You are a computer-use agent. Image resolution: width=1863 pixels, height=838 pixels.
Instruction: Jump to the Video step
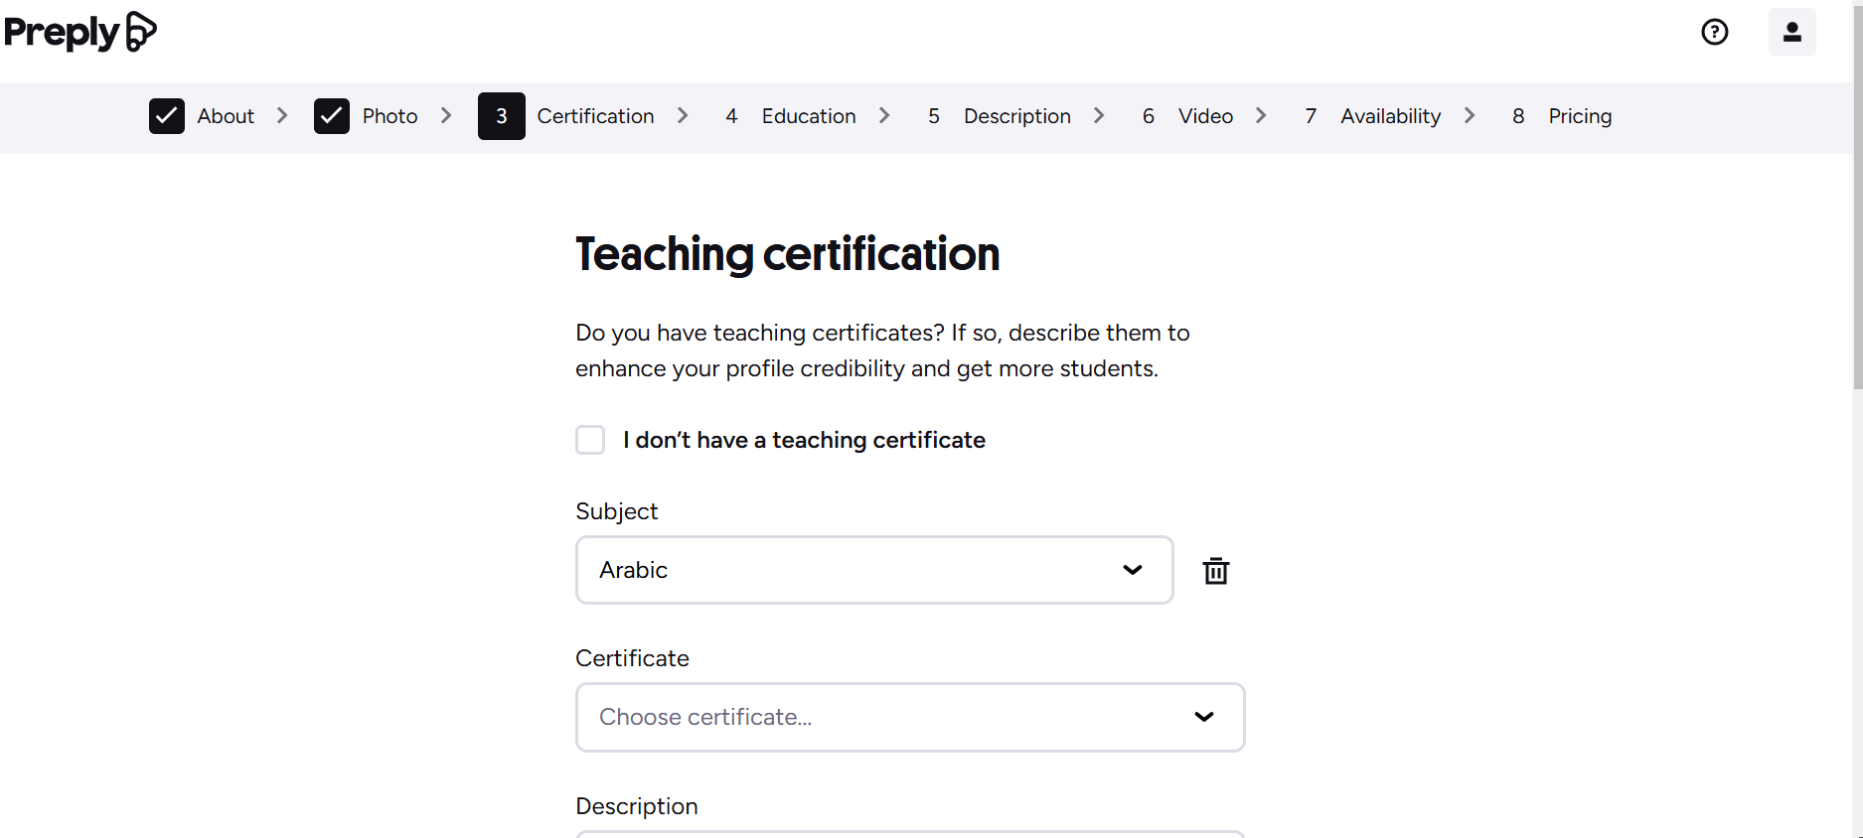pos(1205,116)
